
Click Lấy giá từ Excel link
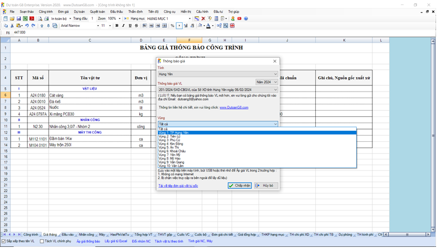click(x=116, y=241)
